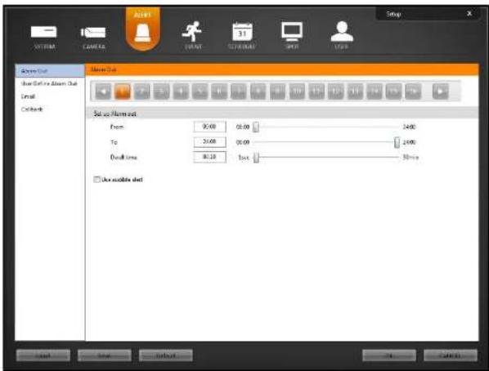Open User Define Alarm Out page
Screen dimensions: 489x371
pyautogui.click(x=49, y=83)
